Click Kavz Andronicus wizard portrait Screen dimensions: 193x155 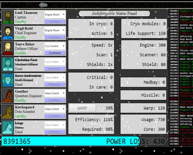pyautogui.click(x=8, y=80)
